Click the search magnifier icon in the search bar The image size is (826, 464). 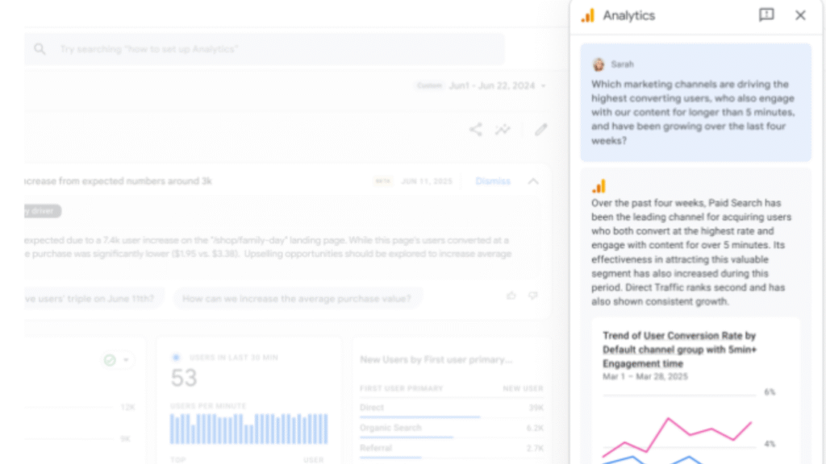coord(40,49)
